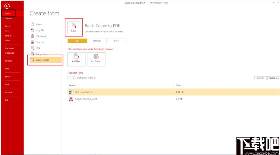This screenshot has width=280, height=155.
Task: Click the Merge Files icon
Action: (x=32, y=53)
